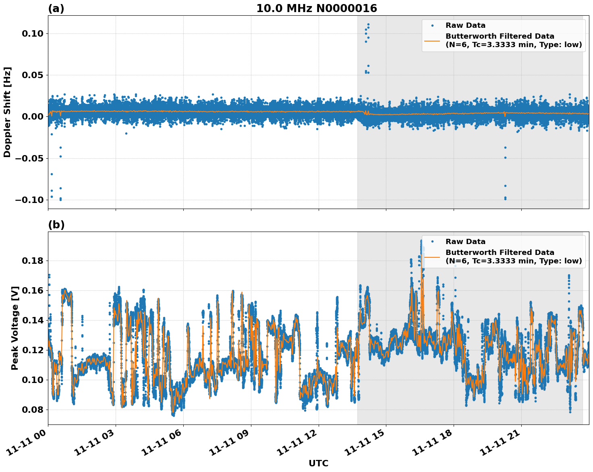This screenshot has height=472, width=593.
Task: Select the title 10.0 MHz N0000016
Action: 317,7
